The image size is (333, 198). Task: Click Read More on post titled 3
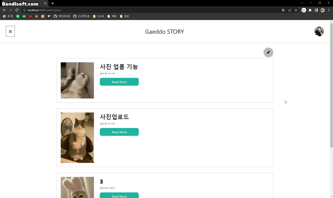point(119,196)
